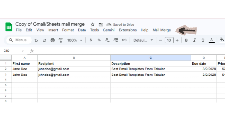Screen dimensions: 225x126
Task: Open fill color picker
Action: (x=222, y=40)
